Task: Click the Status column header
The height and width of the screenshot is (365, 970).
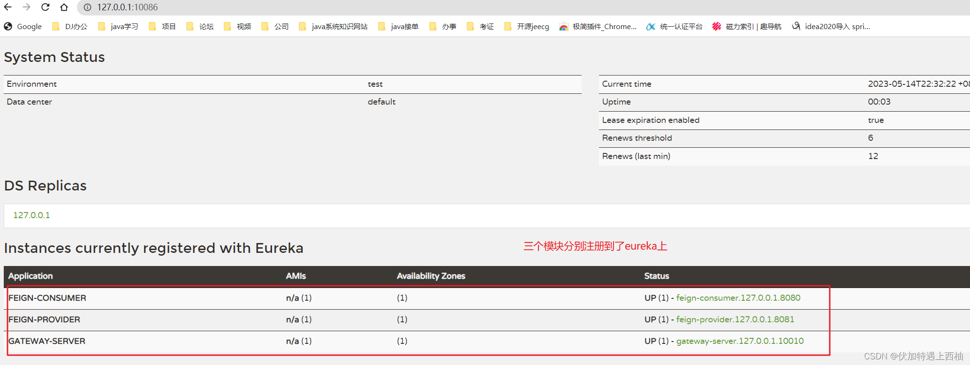Action: (657, 276)
